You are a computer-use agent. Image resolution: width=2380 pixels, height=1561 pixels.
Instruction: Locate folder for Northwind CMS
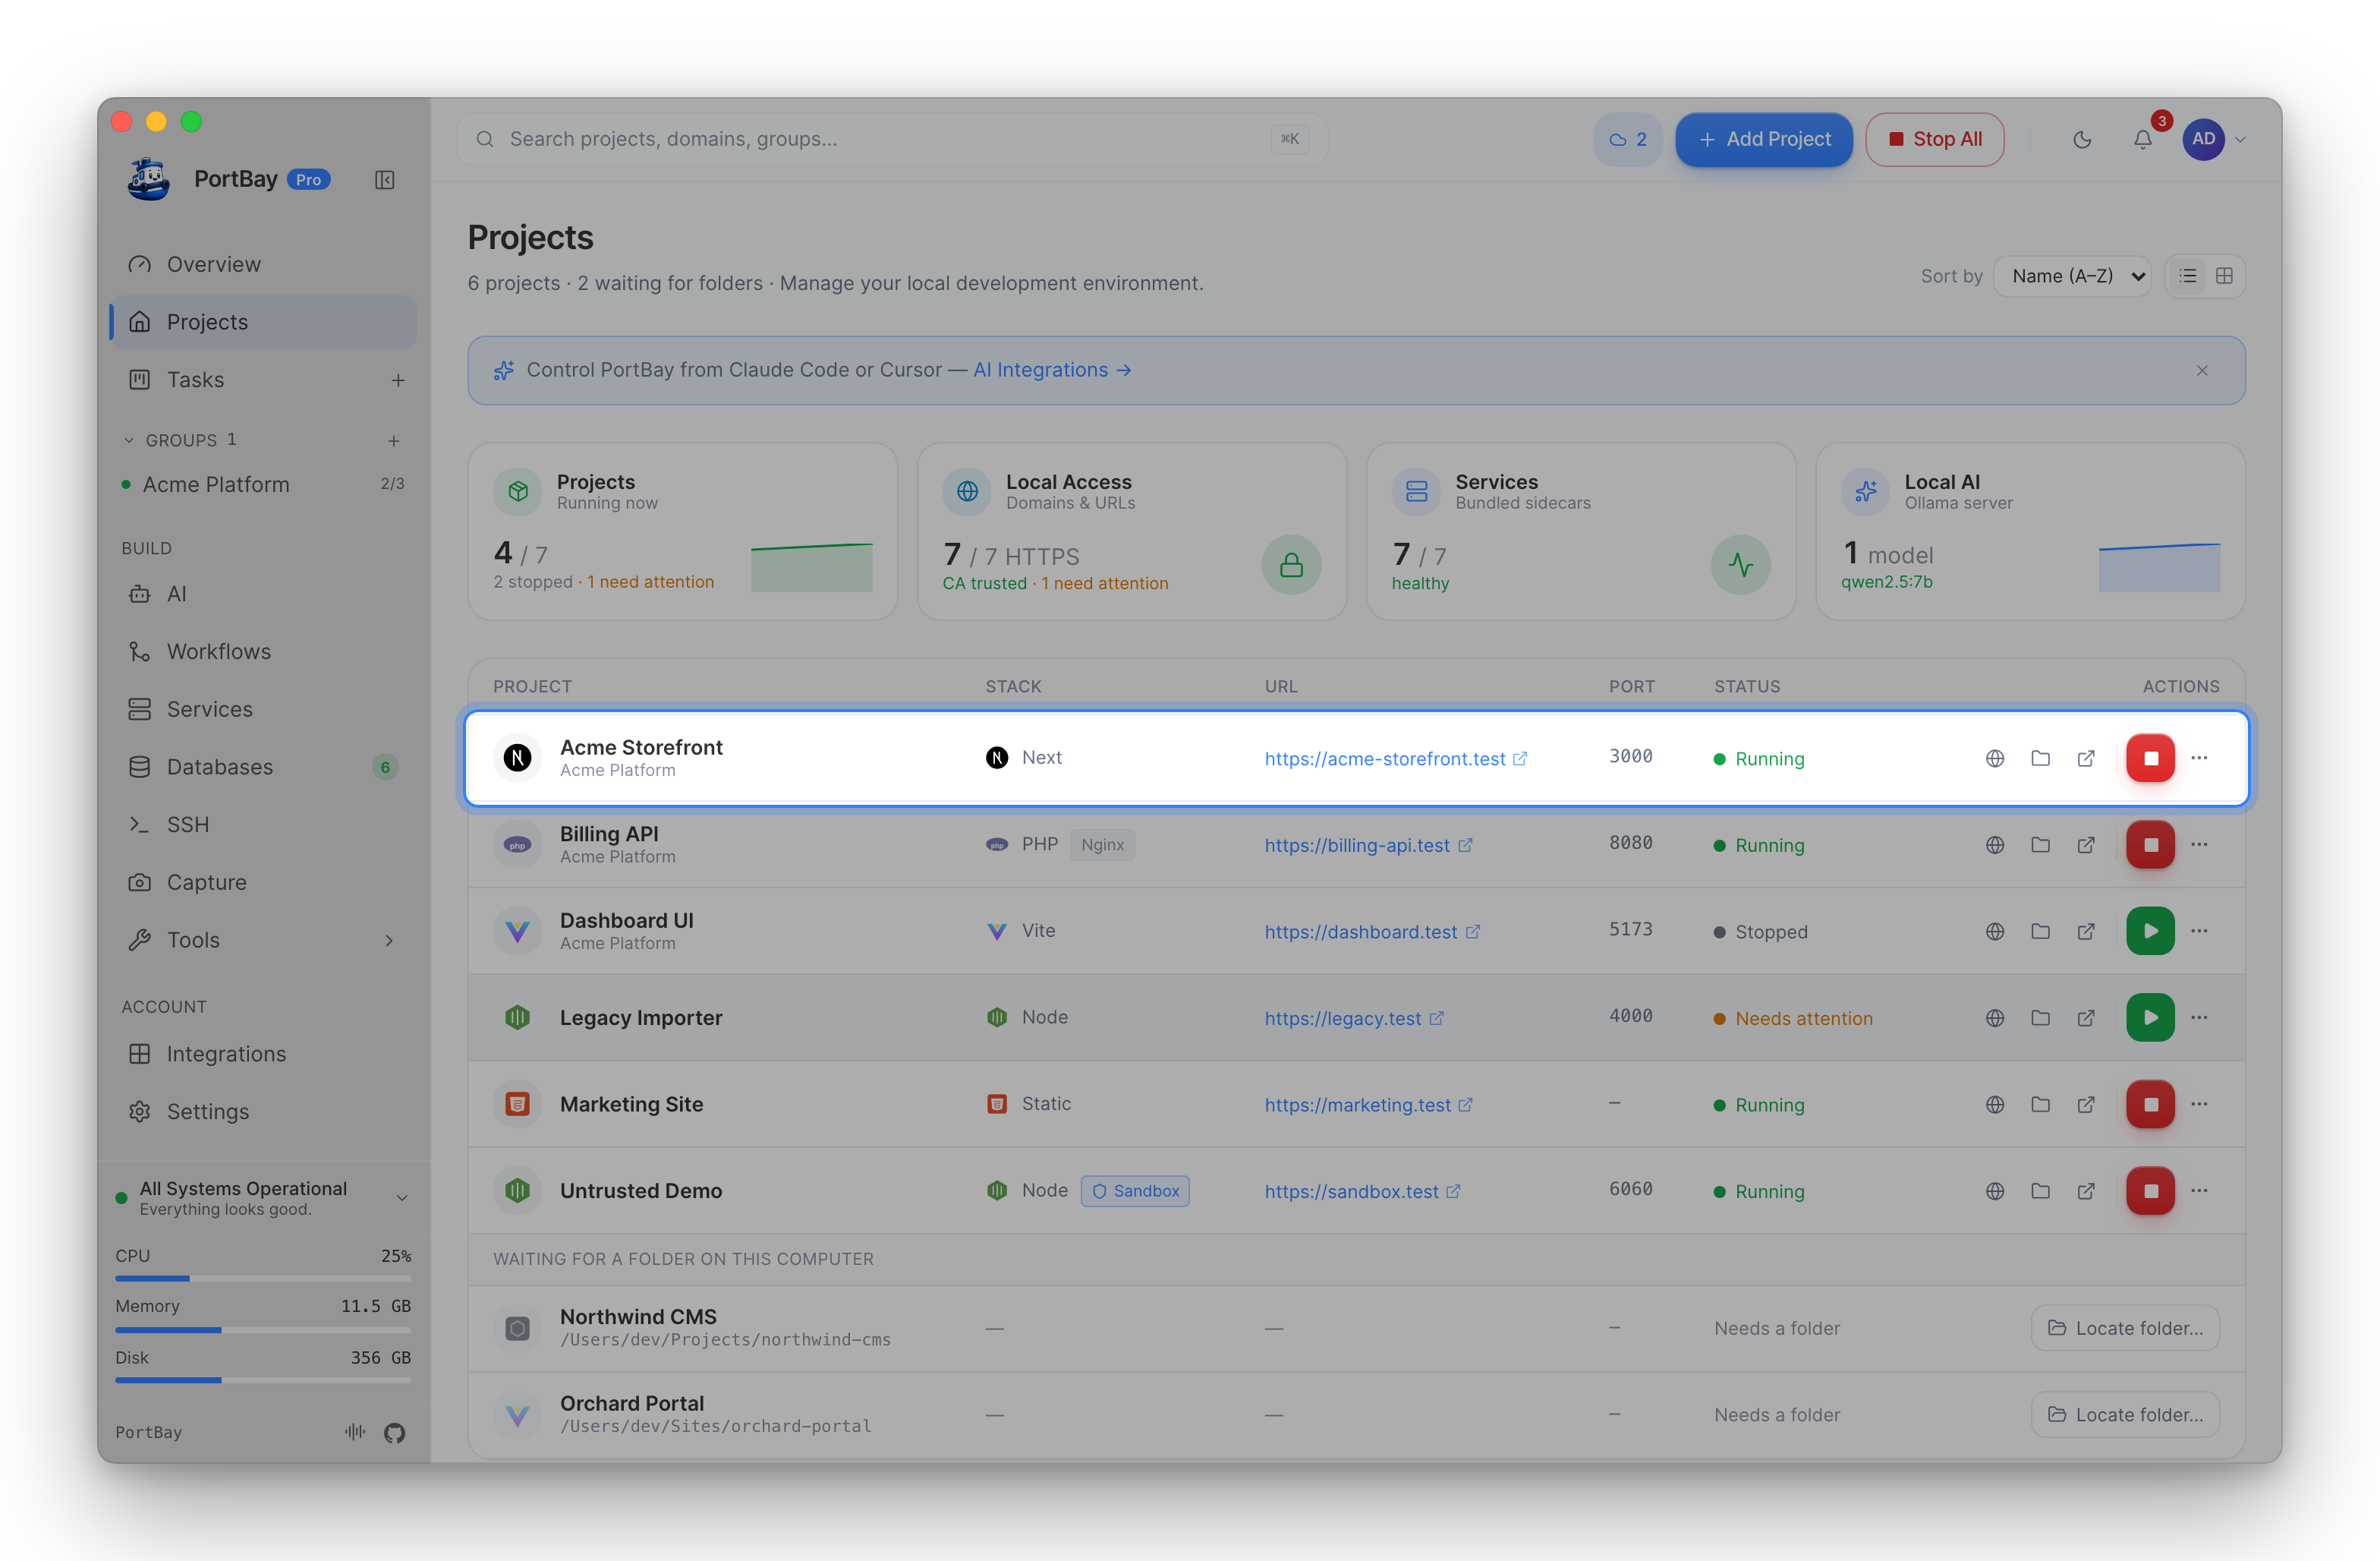(x=2124, y=1328)
